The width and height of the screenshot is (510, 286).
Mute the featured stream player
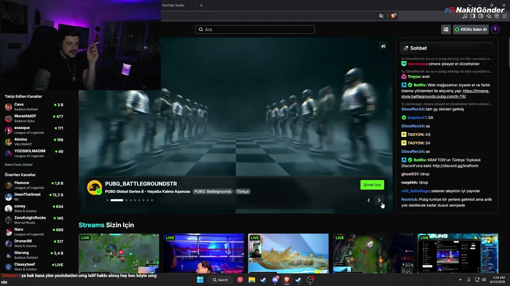tap(383, 46)
